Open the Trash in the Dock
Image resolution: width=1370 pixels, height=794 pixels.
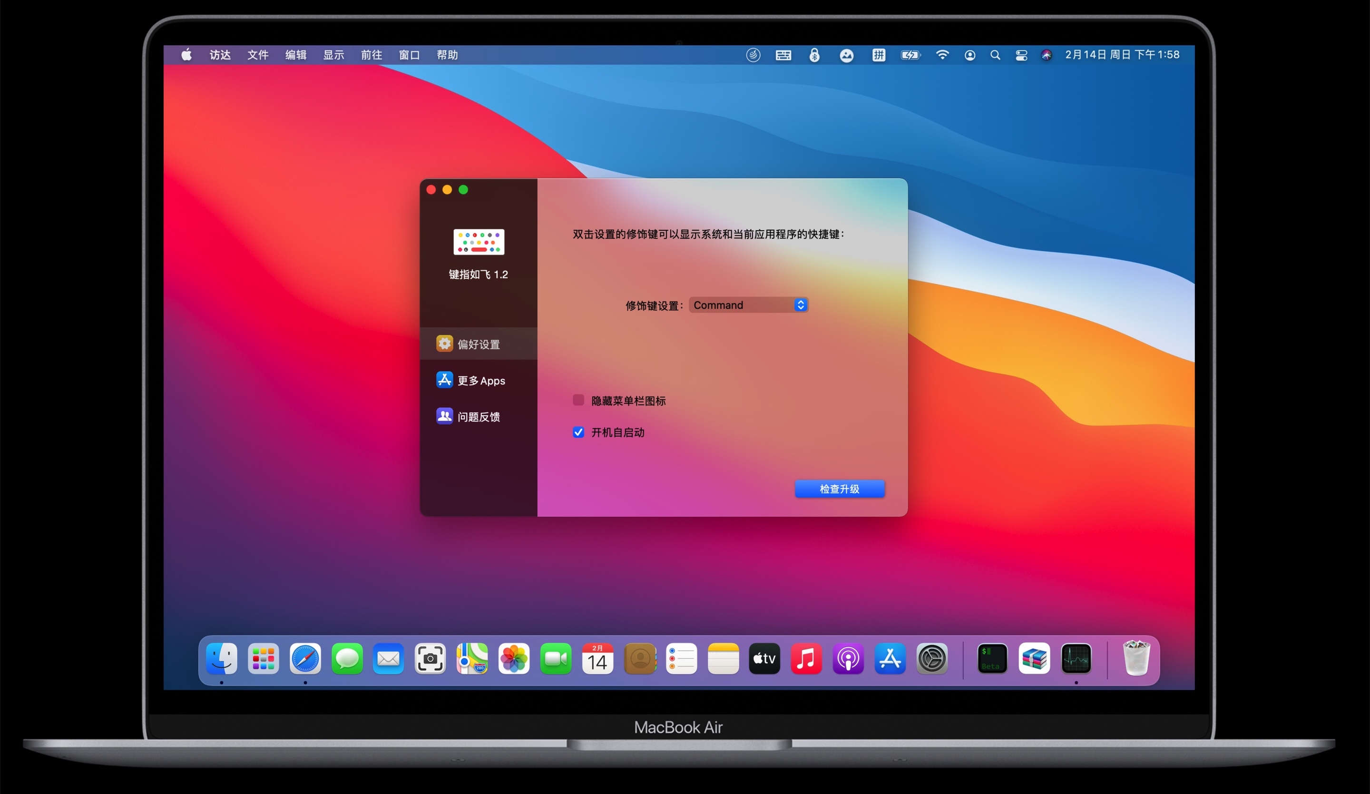coord(1136,658)
